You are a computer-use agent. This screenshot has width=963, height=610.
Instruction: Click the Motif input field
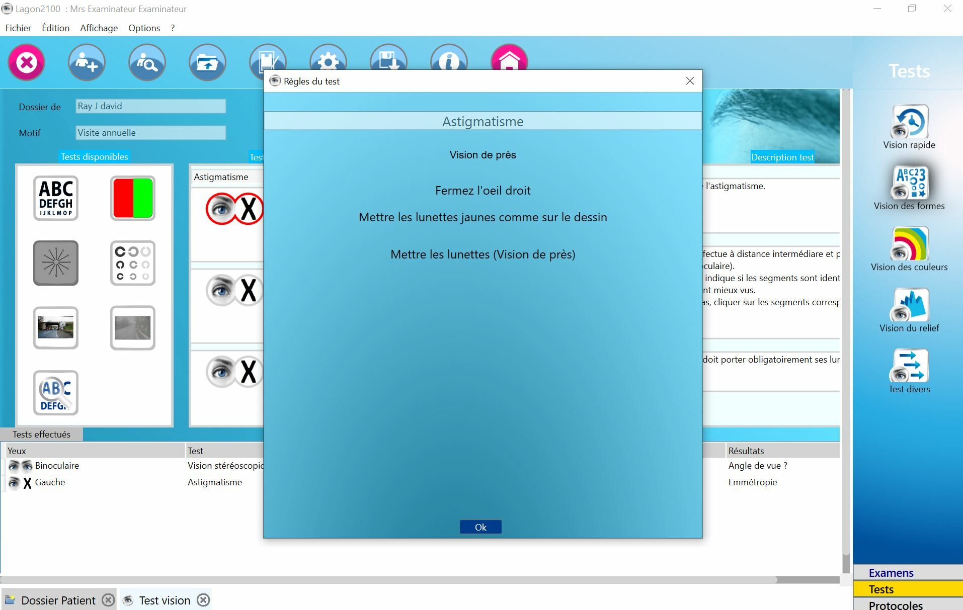coord(150,133)
